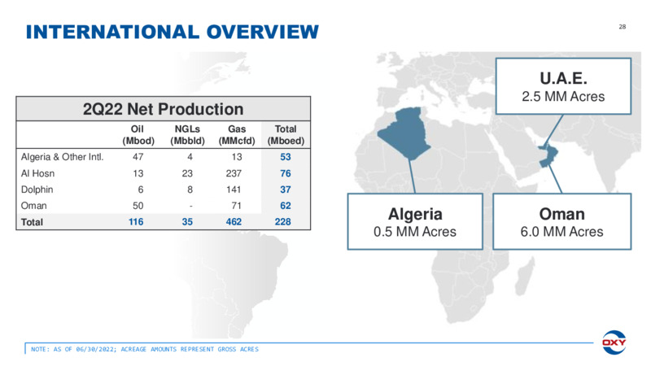Select the Al Hosn row label

click(37, 173)
